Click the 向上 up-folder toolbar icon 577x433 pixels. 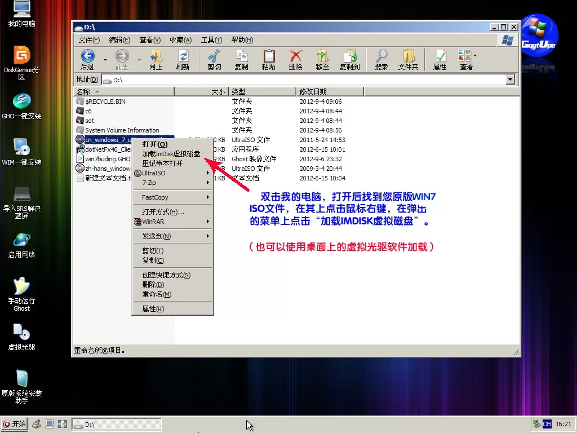click(156, 56)
